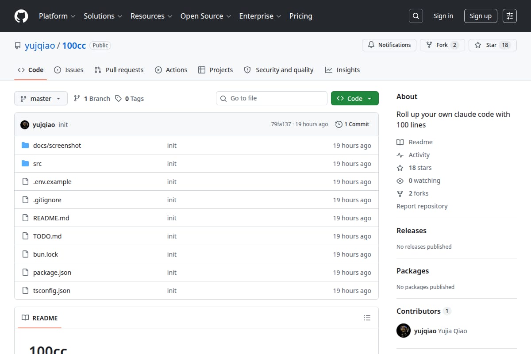The width and height of the screenshot is (531, 354).
Task: Open yujqiao Yujia Qiao contributor name link
Action: [x=440, y=331]
